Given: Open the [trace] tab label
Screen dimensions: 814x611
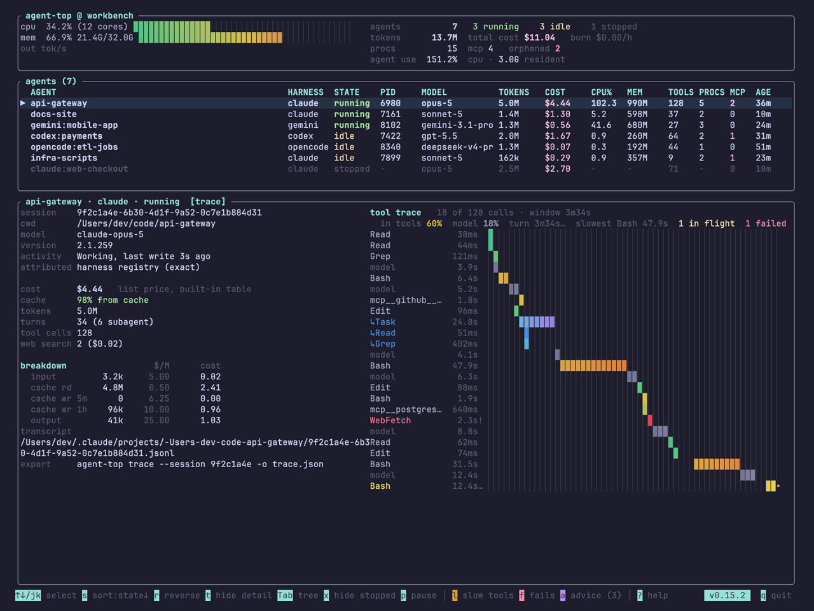Looking at the screenshot, I should tap(208, 202).
